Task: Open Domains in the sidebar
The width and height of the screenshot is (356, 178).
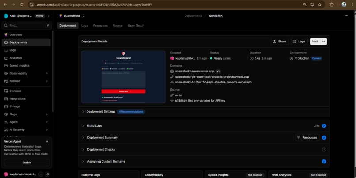Action: coord(26,91)
